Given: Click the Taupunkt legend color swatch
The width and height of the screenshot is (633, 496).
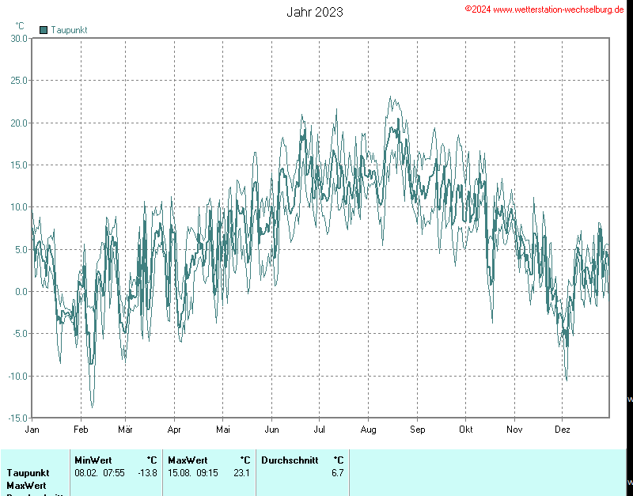Looking at the screenshot, I should pos(44,30).
